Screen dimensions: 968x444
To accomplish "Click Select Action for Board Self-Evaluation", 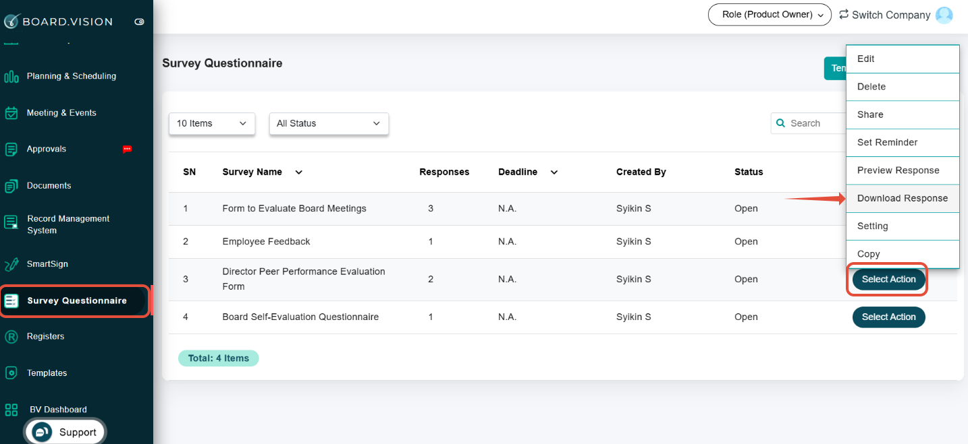I will click(888, 317).
